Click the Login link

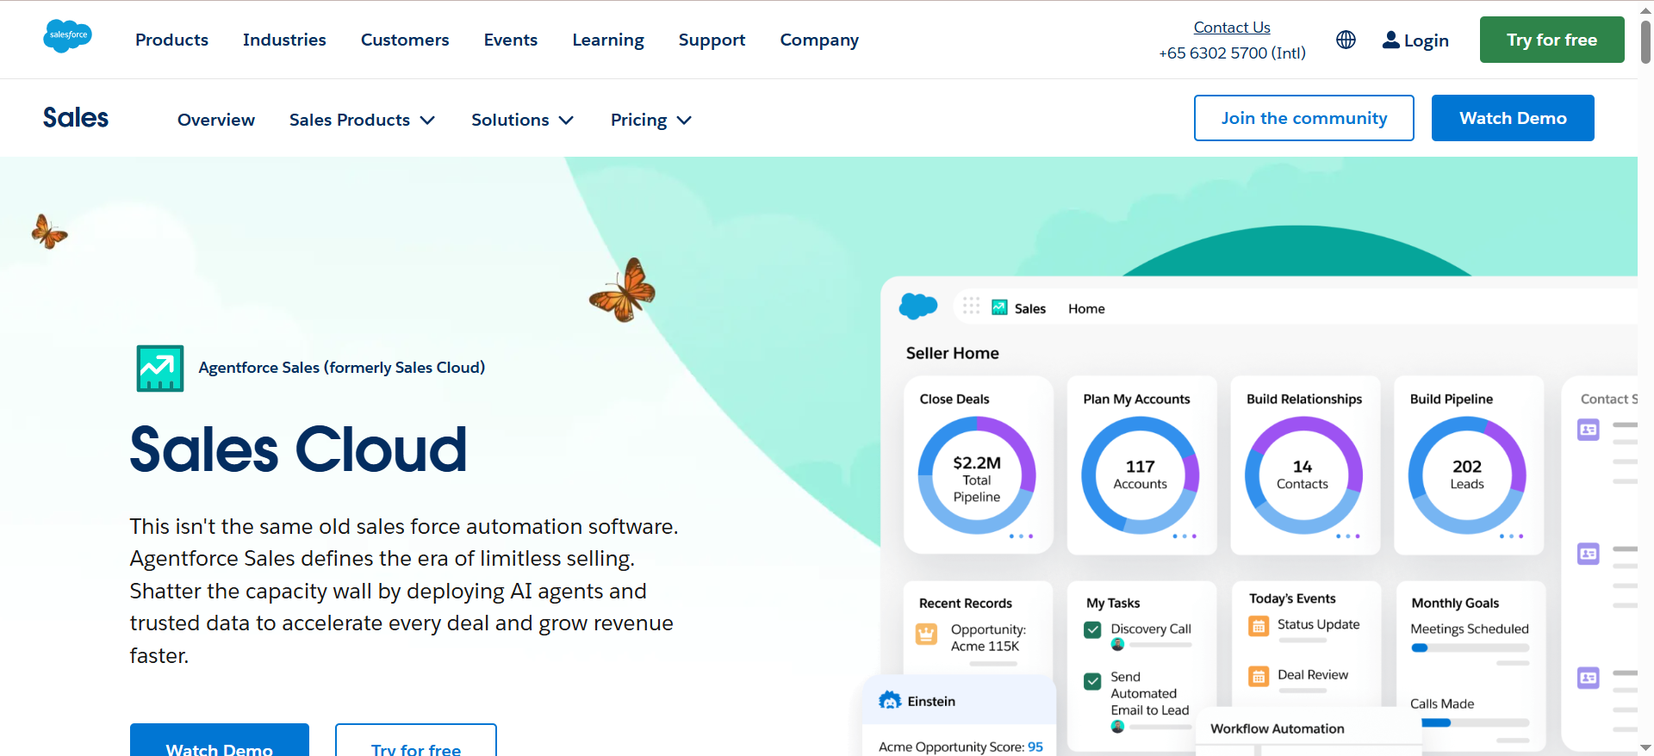coord(1426,40)
